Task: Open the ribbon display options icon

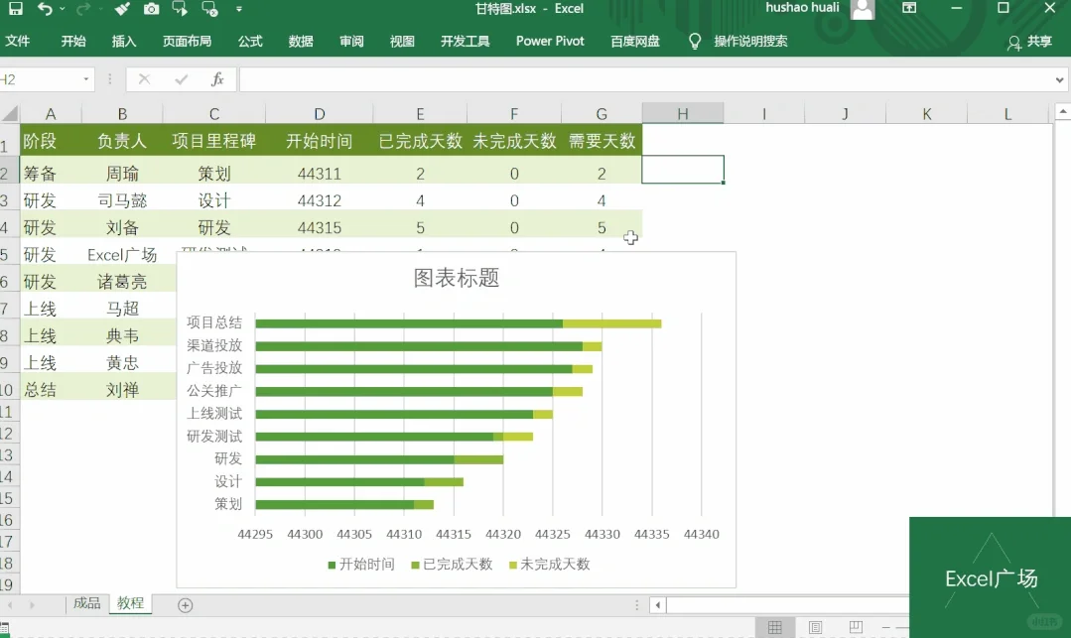Action: point(909,8)
